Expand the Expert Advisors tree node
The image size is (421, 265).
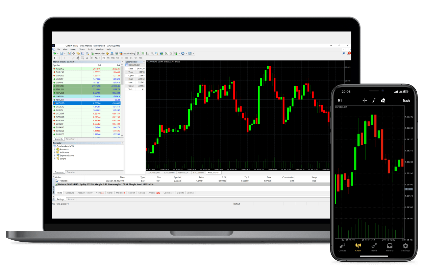55,155
